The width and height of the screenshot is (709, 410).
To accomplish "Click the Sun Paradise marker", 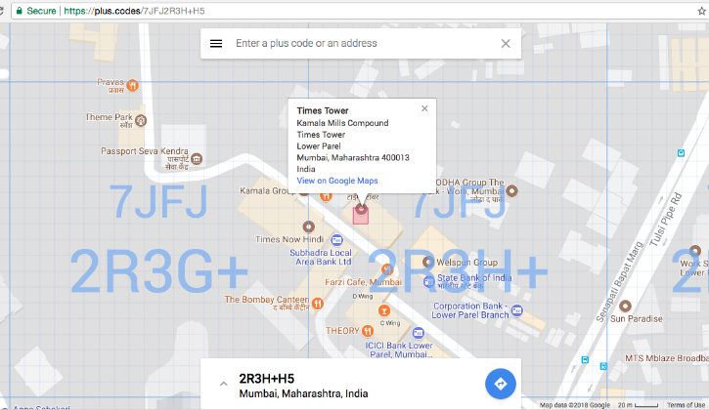I will click(625, 307).
